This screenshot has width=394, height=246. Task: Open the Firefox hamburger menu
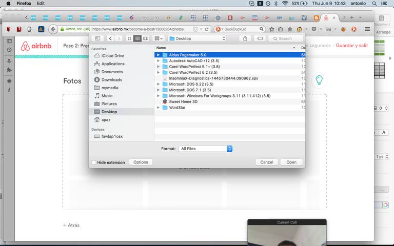point(367,29)
